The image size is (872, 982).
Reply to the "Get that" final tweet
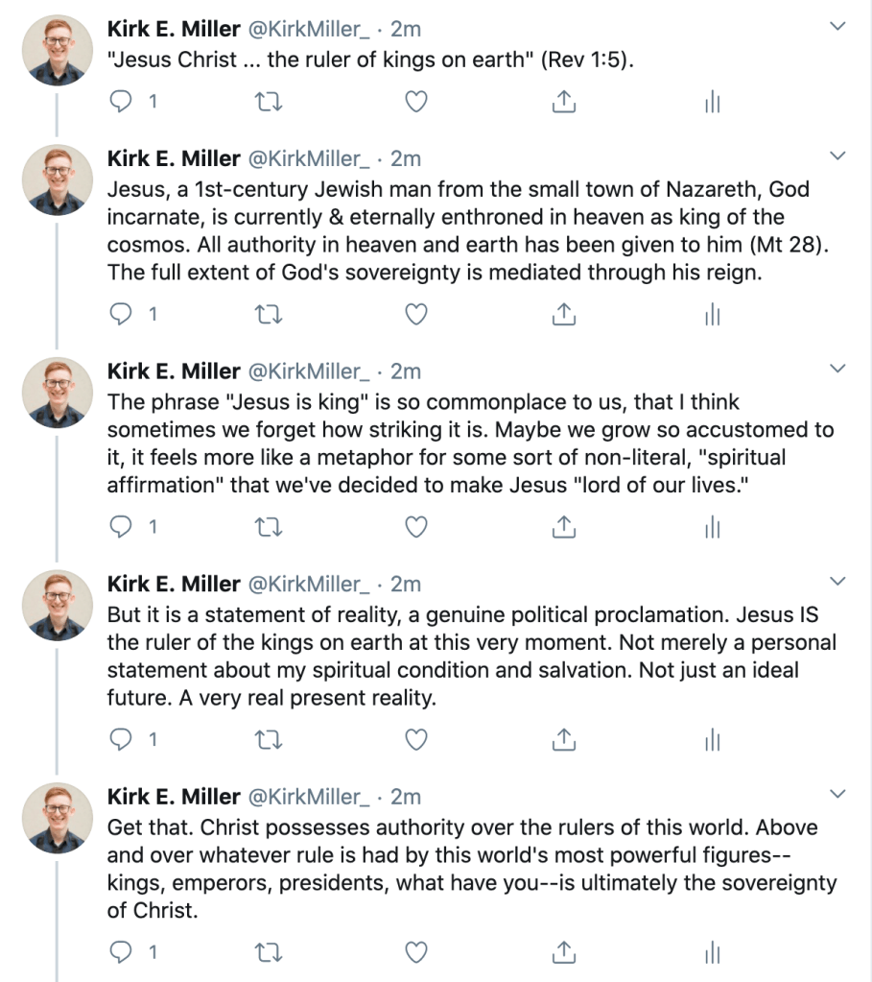[x=120, y=952]
